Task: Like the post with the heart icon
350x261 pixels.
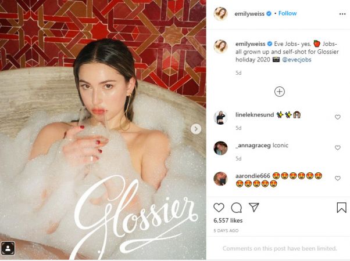Action: (219, 208)
